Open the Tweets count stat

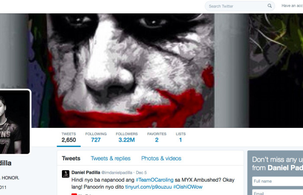click(68, 137)
